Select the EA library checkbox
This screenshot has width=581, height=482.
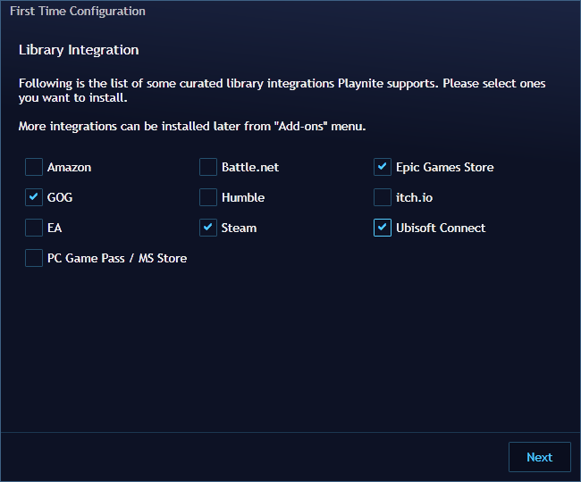(34, 228)
